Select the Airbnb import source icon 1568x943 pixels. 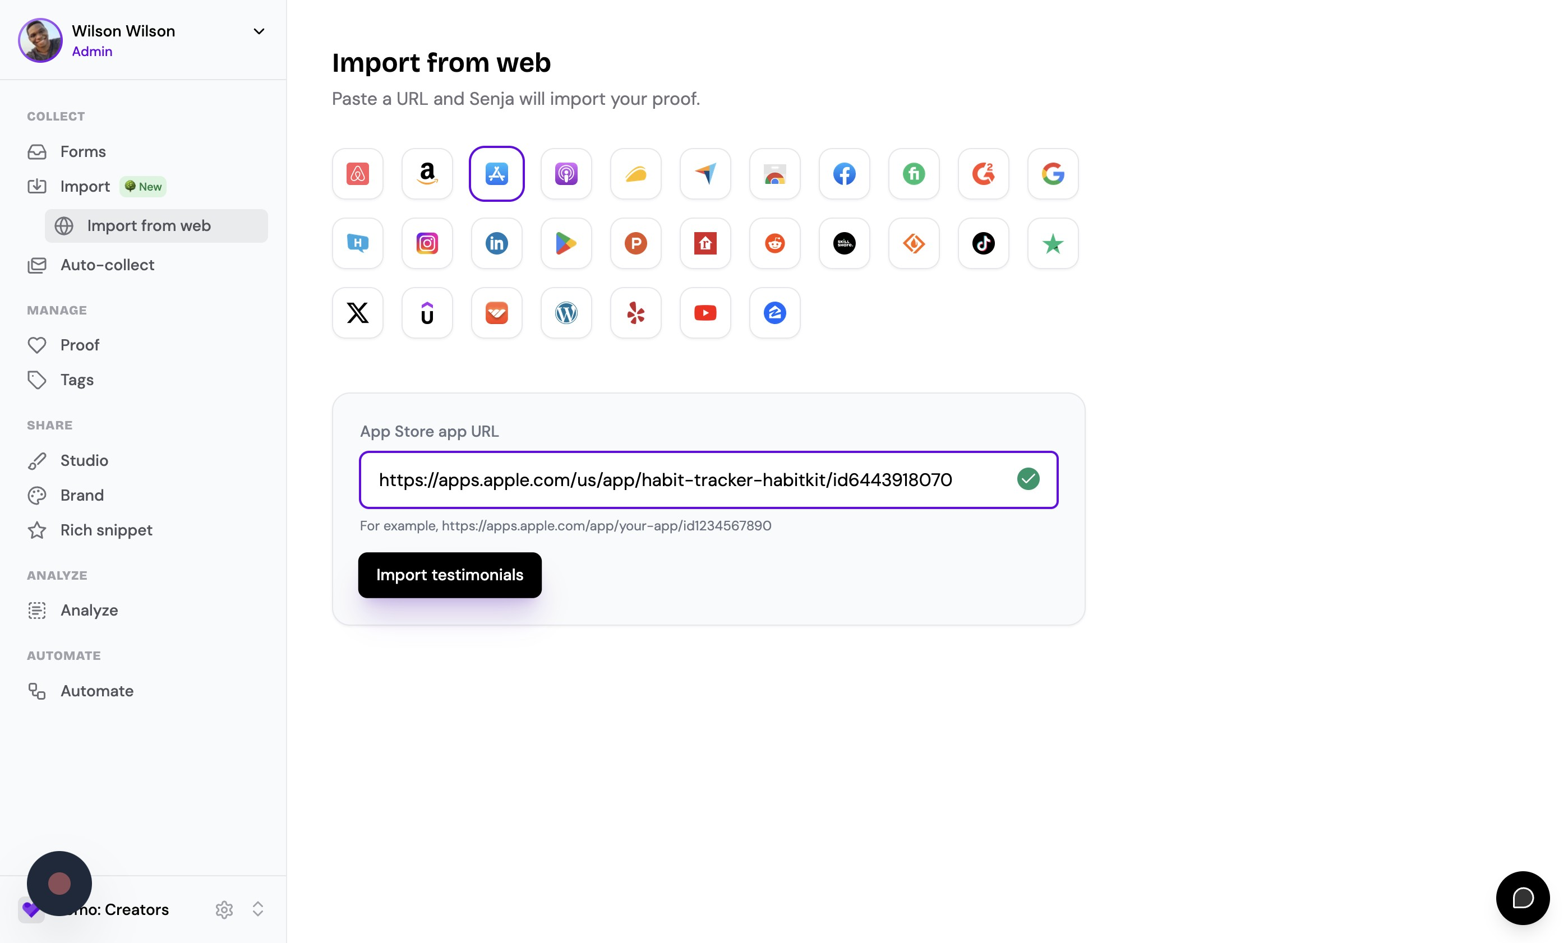click(357, 173)
